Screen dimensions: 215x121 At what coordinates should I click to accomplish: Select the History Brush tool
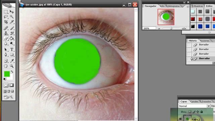point(12,33)
